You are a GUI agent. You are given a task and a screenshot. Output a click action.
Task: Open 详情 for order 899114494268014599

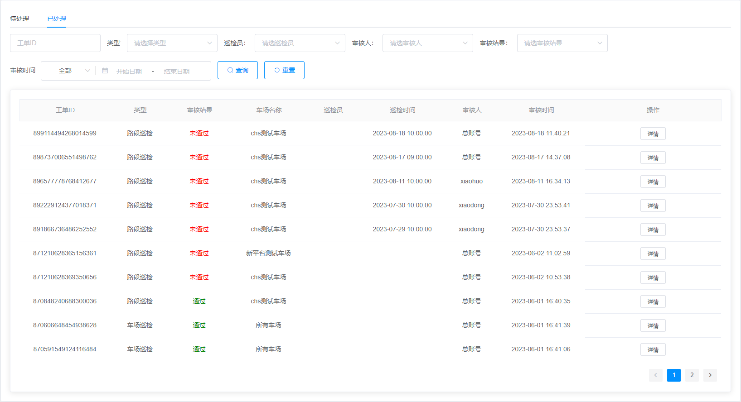tap(653, 134)
